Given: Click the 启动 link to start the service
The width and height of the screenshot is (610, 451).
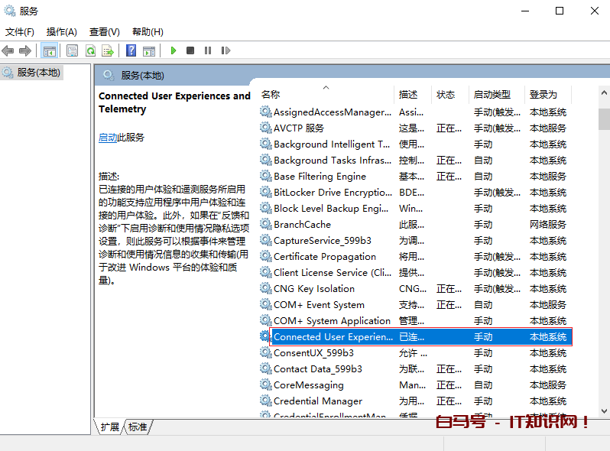Looking at the screenshot, I should click(108, 138).
